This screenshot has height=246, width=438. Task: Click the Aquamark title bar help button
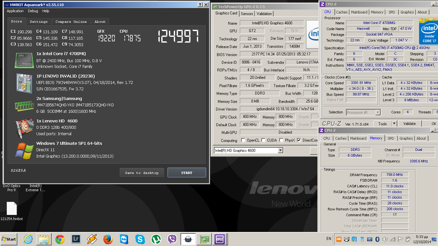pos(200,4)
